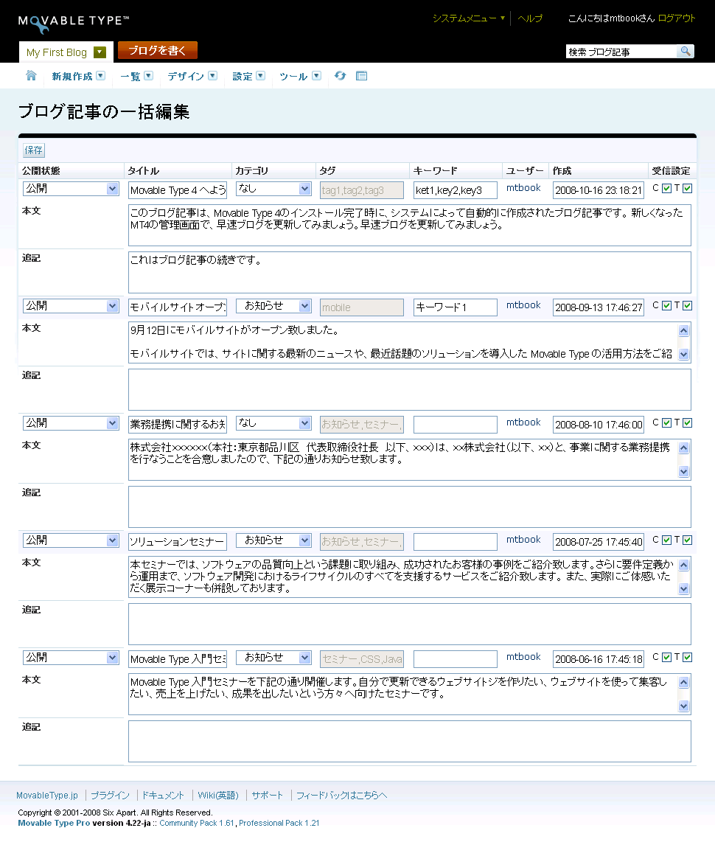715x842 pixels.
Task: Open status dropdown for Movable Type 4 entry
Action: (71, 189)
